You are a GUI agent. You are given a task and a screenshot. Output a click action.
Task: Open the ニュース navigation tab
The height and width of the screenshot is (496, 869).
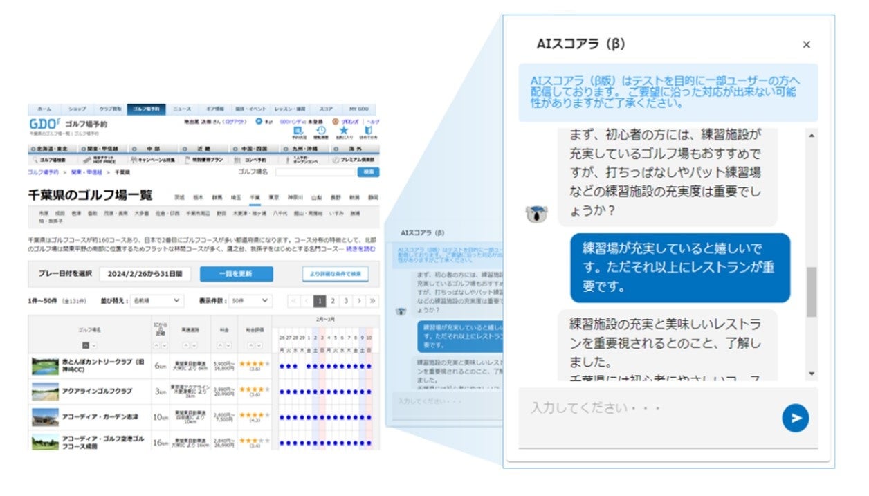coord(182,109)
